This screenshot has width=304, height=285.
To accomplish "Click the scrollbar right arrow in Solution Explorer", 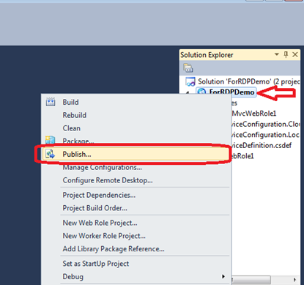I will (x=294, y=279).
